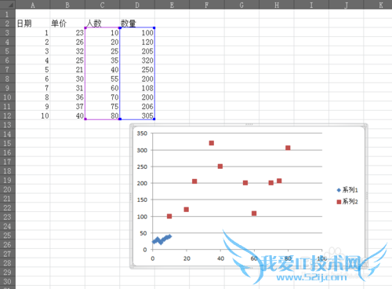Select 数量 cell with value 320

coord(137,60)
